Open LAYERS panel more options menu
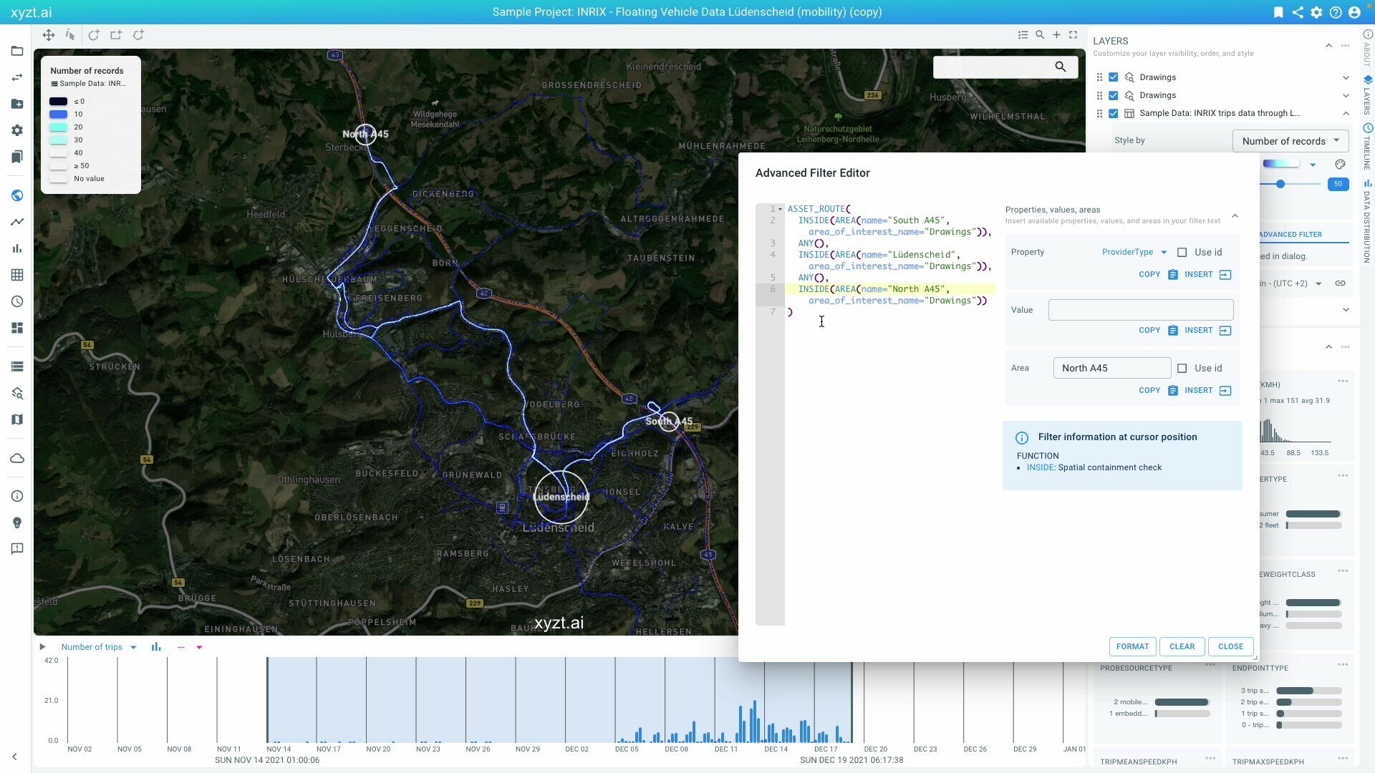1375x773 pixels. [x=1346, y=45]
